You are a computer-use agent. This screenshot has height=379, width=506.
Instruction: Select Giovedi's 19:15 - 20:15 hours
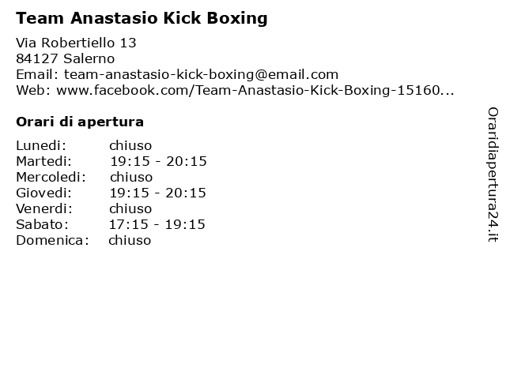click(157, 193)
